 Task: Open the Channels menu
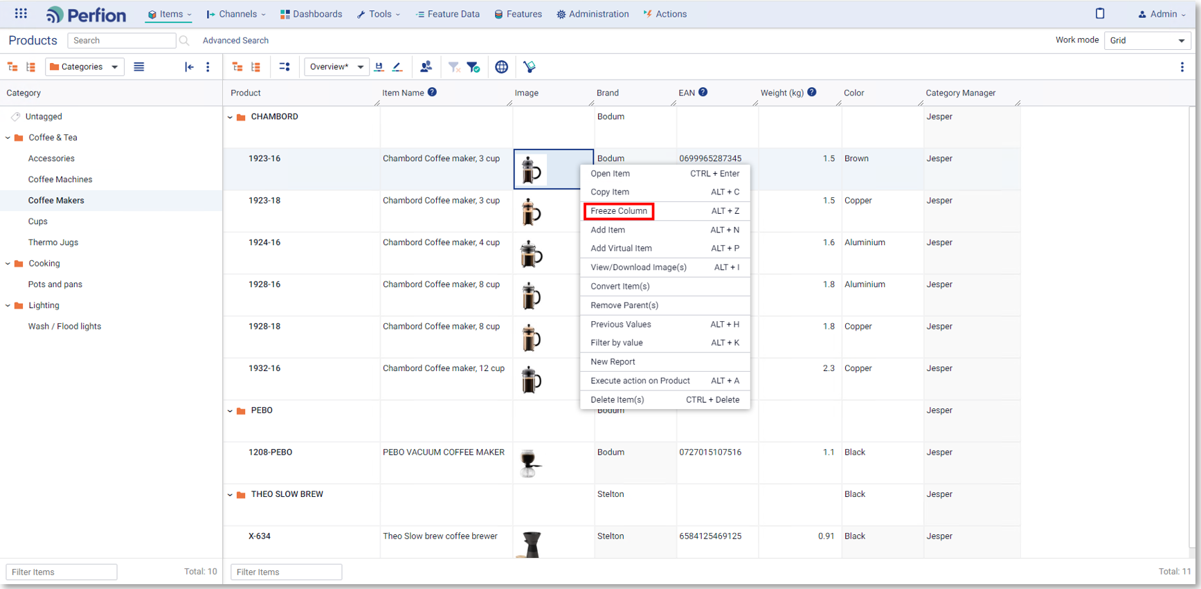coord(235,14)
